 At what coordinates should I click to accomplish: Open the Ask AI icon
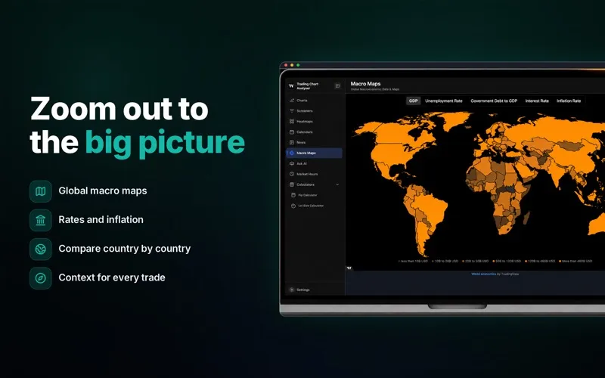point(292,163)
